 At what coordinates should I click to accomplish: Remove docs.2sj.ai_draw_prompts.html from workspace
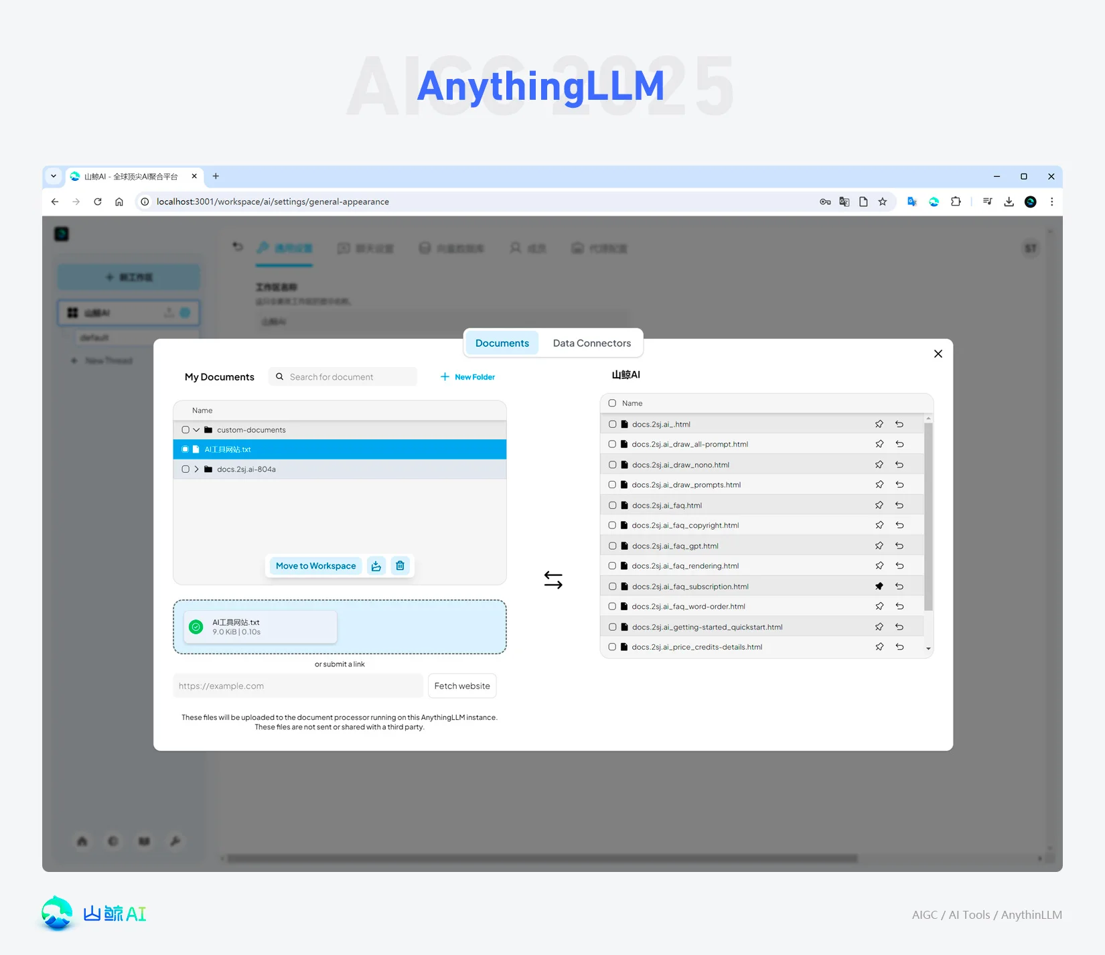click(899, 485)
